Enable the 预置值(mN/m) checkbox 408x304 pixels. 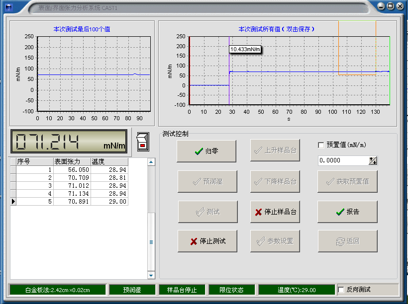tap(321, 145)
